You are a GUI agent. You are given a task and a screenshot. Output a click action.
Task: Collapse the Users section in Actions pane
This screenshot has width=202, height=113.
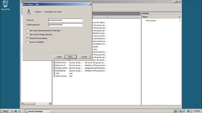180,17
